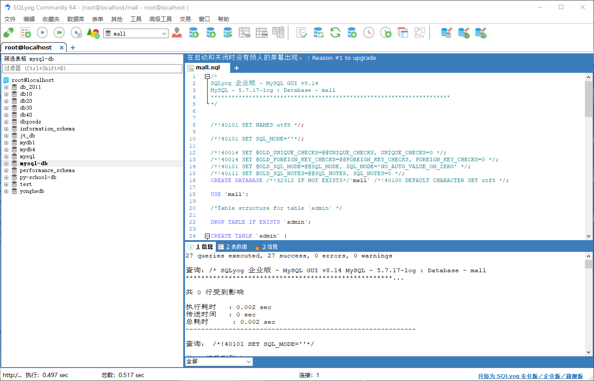Screen dimensions: 594x381
Task: Click the stacked databases icon with red arrows
Action: click(x=446, y=33)
